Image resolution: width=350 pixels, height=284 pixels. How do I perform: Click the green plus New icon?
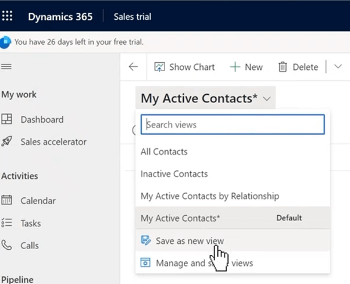235,67
